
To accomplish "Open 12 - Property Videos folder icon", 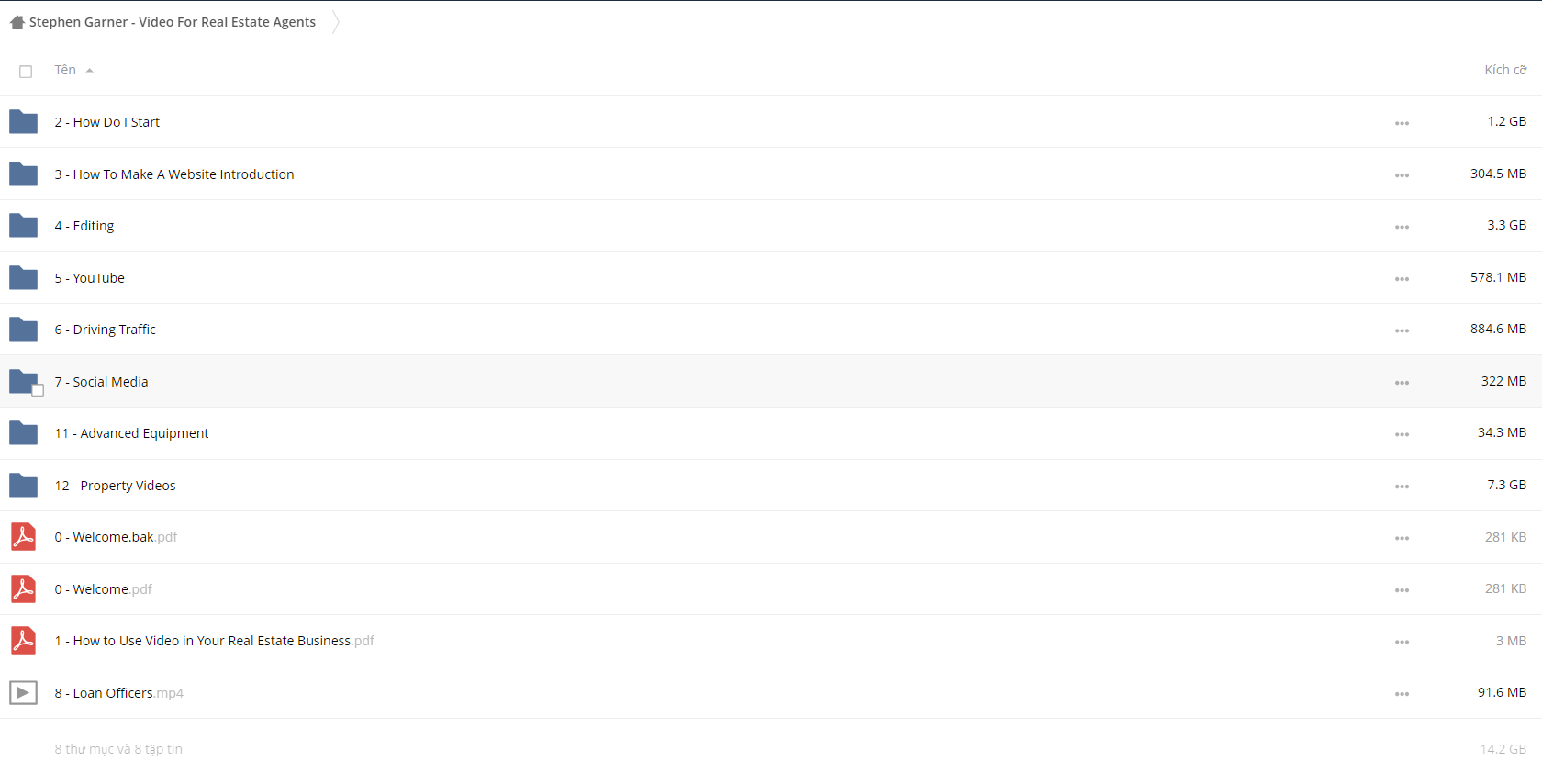I will click(x=23, y=485).
